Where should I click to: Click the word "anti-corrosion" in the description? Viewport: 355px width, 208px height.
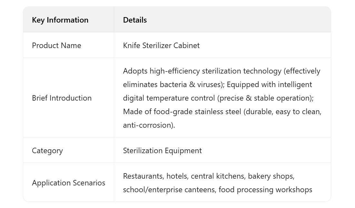click(x=148, y=125)
